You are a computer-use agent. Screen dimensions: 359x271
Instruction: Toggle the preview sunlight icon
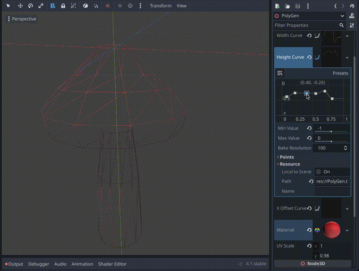pos(120,6)
